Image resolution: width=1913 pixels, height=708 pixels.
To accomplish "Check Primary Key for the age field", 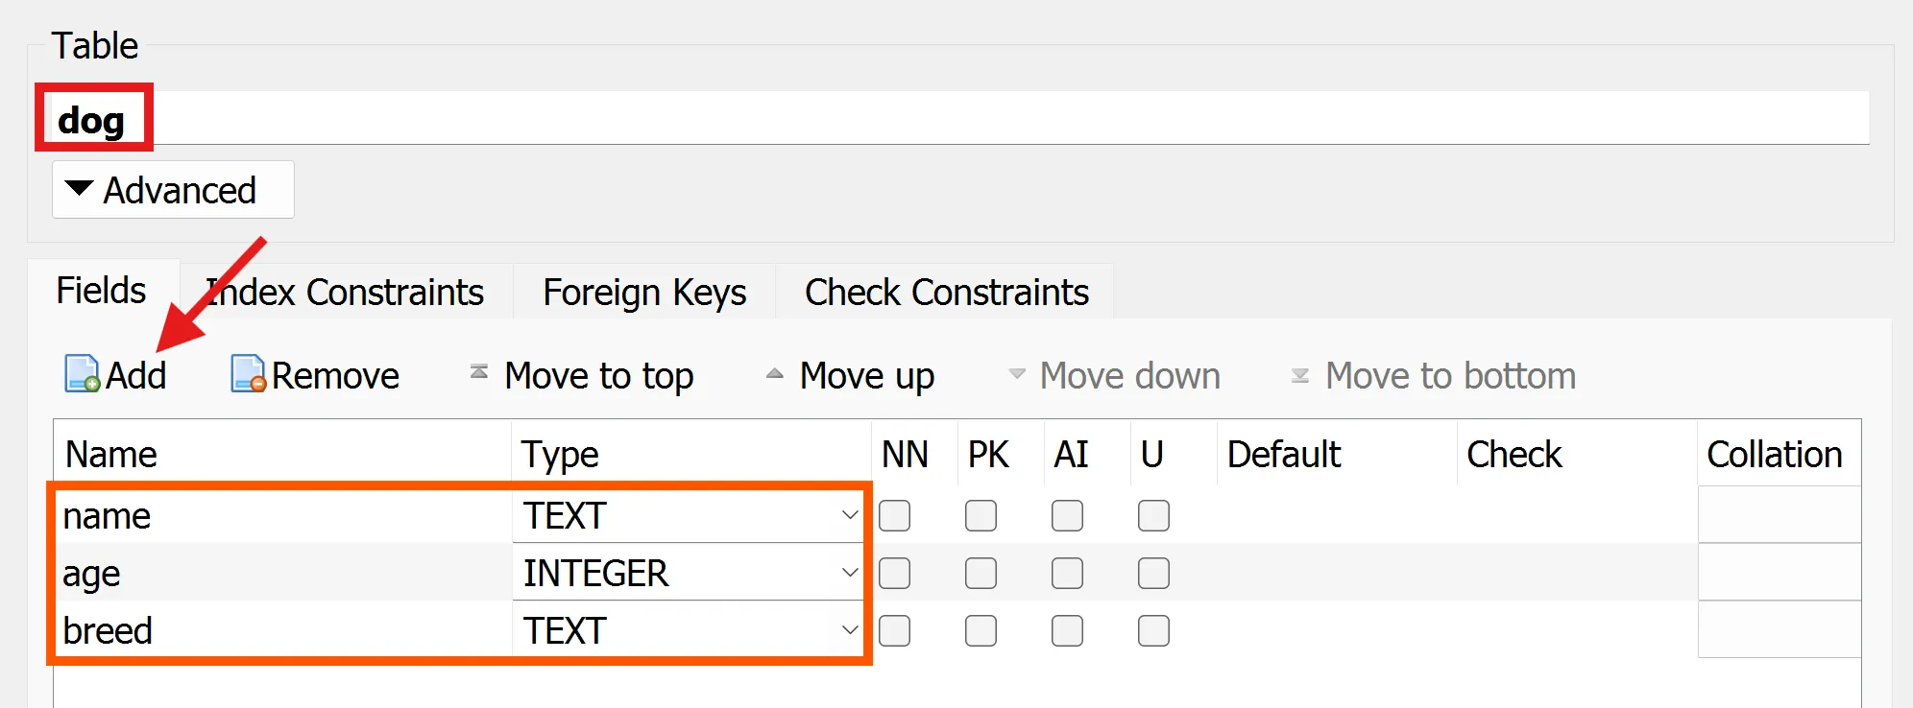I will point(981,574).
